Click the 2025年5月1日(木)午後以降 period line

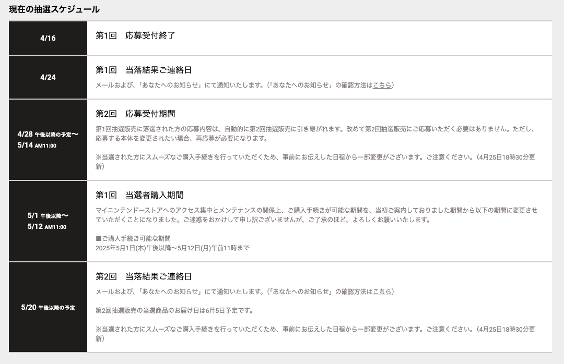point(172,248)
